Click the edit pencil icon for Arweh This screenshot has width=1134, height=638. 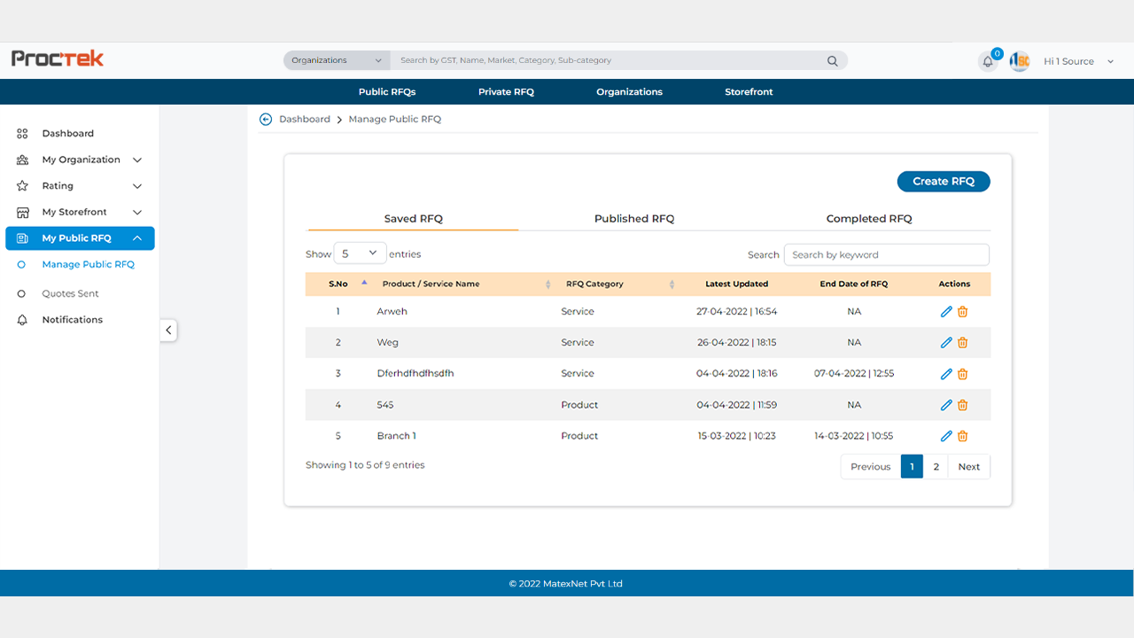click(x=946, y=312)
